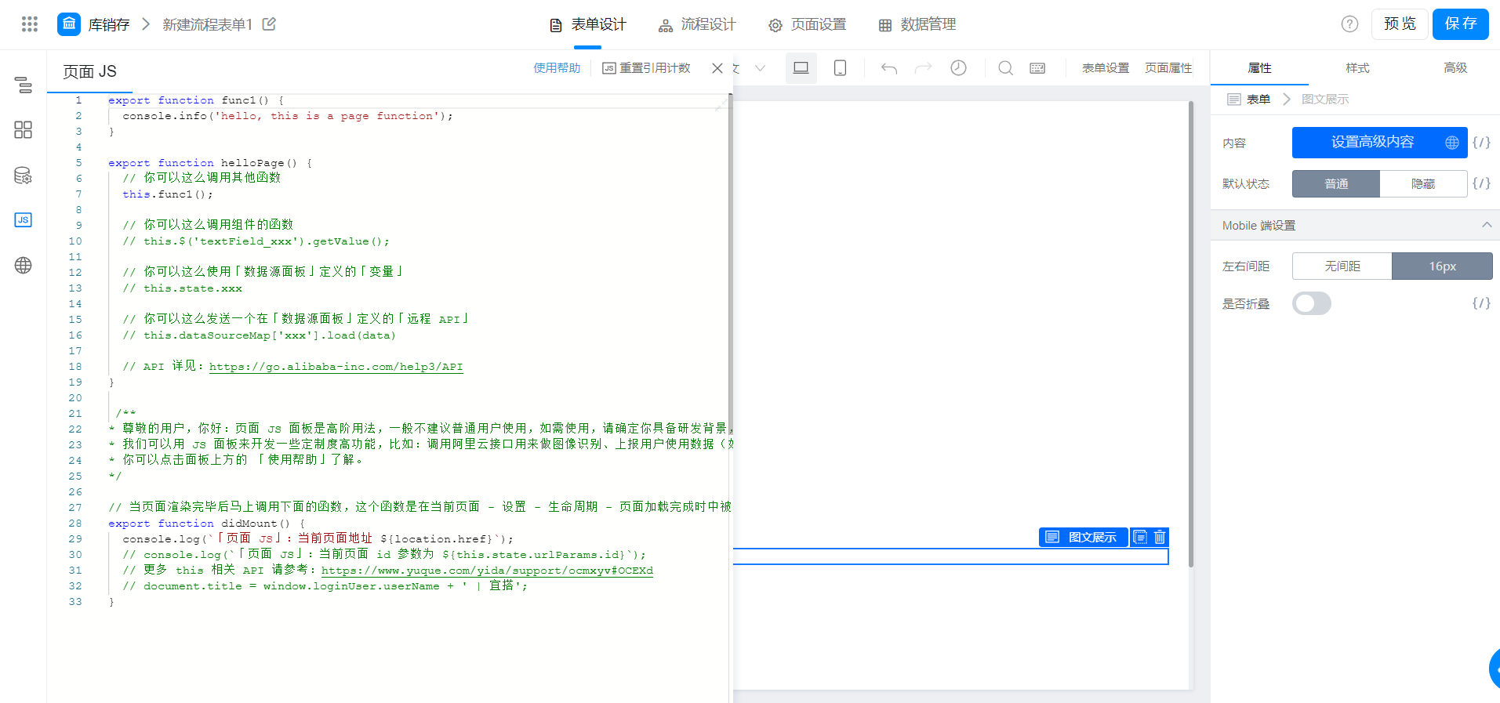Expand the dropdown chevron next to device toolbar

pyautogui.click(x=760, y=68)
